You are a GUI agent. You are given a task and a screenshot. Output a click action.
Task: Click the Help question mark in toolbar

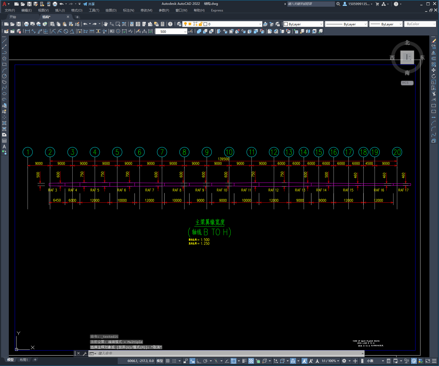pos(170,24)
